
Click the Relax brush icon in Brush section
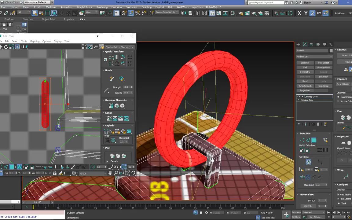[x=122, y=79]
